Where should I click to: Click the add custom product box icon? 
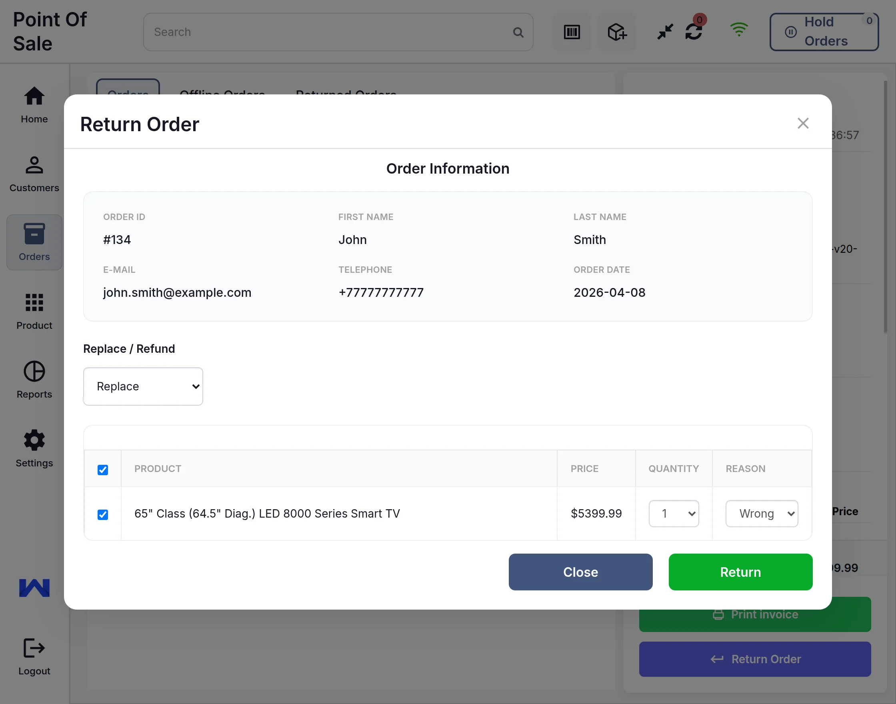click(x=616, y=32)
